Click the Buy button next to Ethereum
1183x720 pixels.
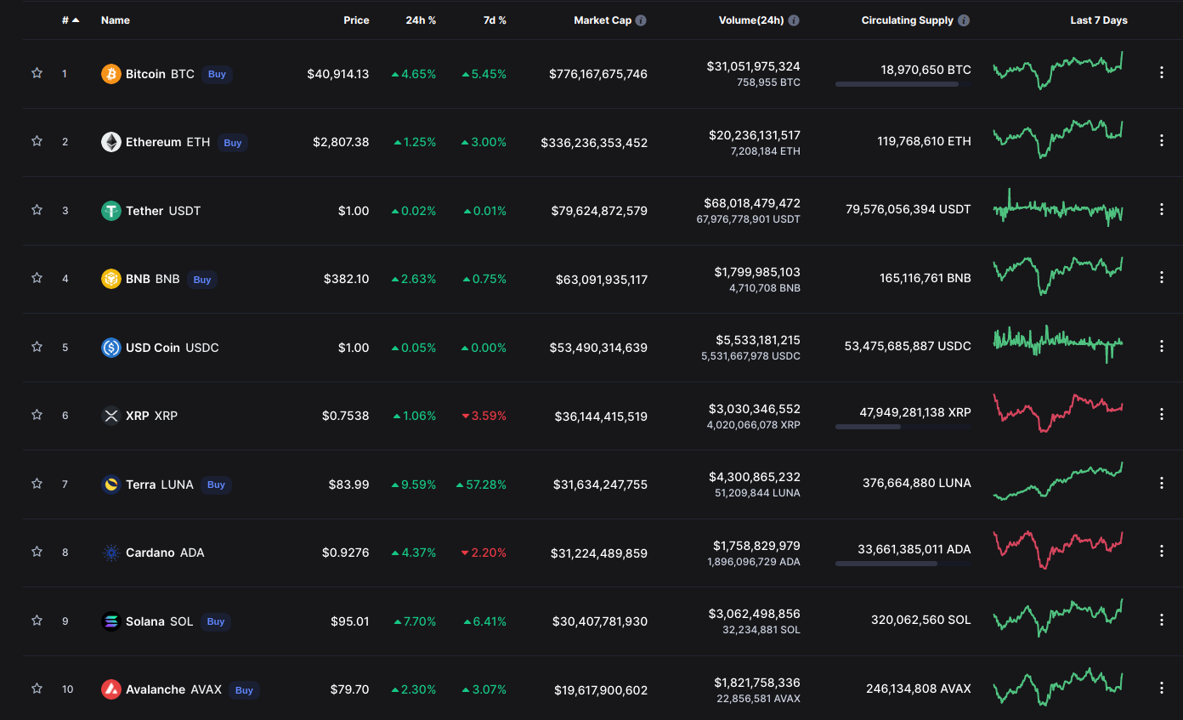click(x=233, y=143)
